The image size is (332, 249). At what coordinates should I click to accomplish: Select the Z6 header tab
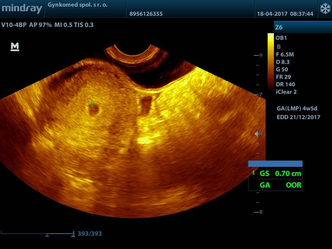click(x=279, y=27)
